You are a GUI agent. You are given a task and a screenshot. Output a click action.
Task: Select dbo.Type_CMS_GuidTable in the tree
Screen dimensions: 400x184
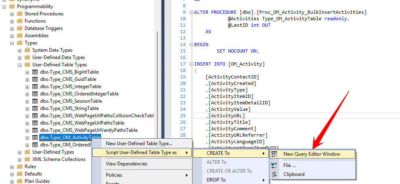pyautogui.click(x=68, y=79)
